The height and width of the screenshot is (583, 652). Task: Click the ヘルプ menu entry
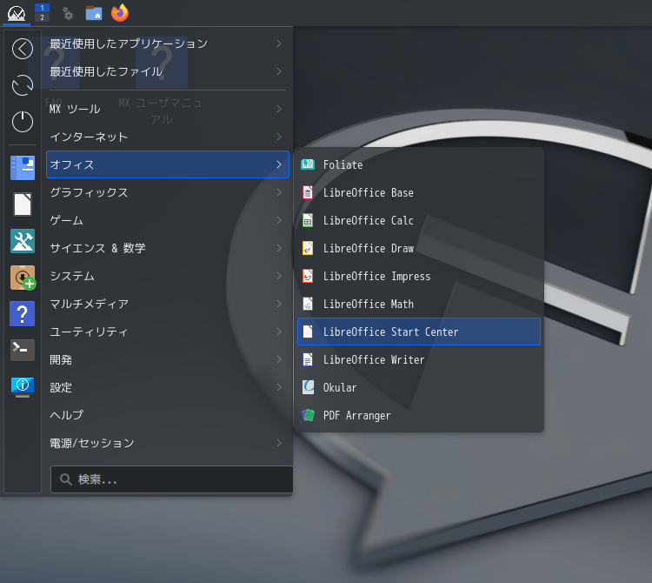click(168, 415)
